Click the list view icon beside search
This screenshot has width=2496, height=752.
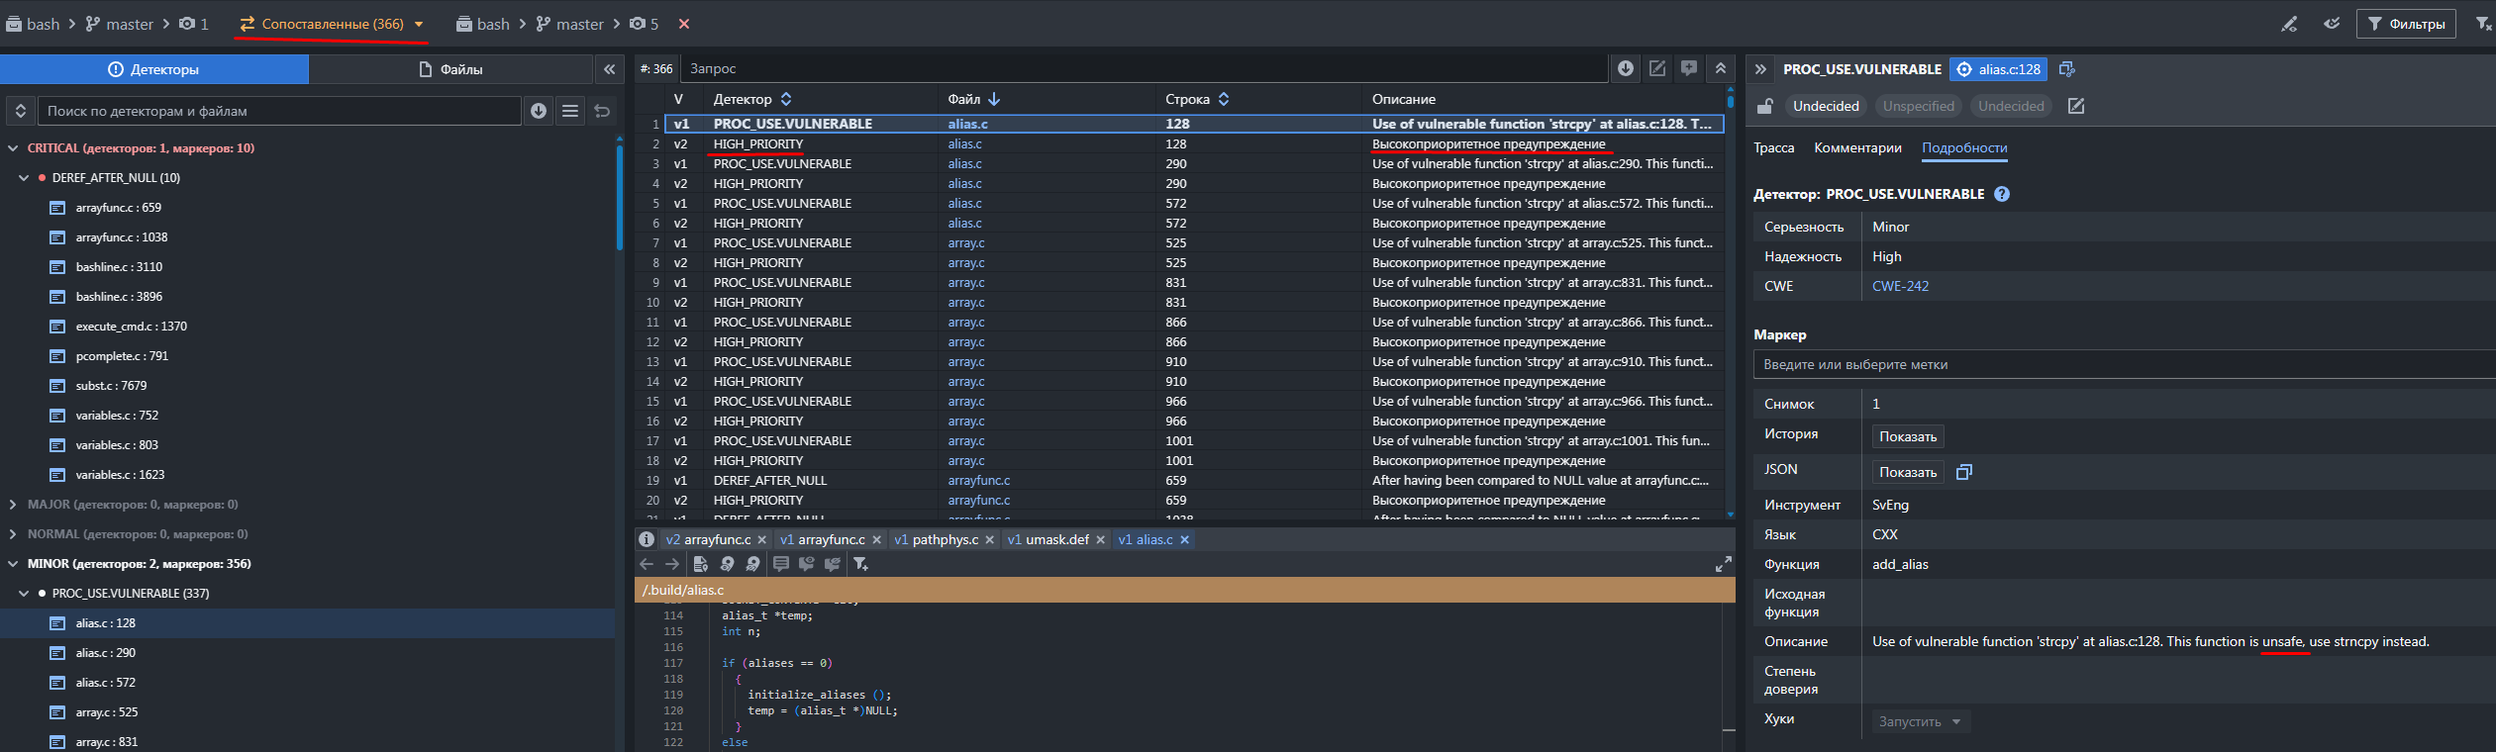(x=570, y=111)
